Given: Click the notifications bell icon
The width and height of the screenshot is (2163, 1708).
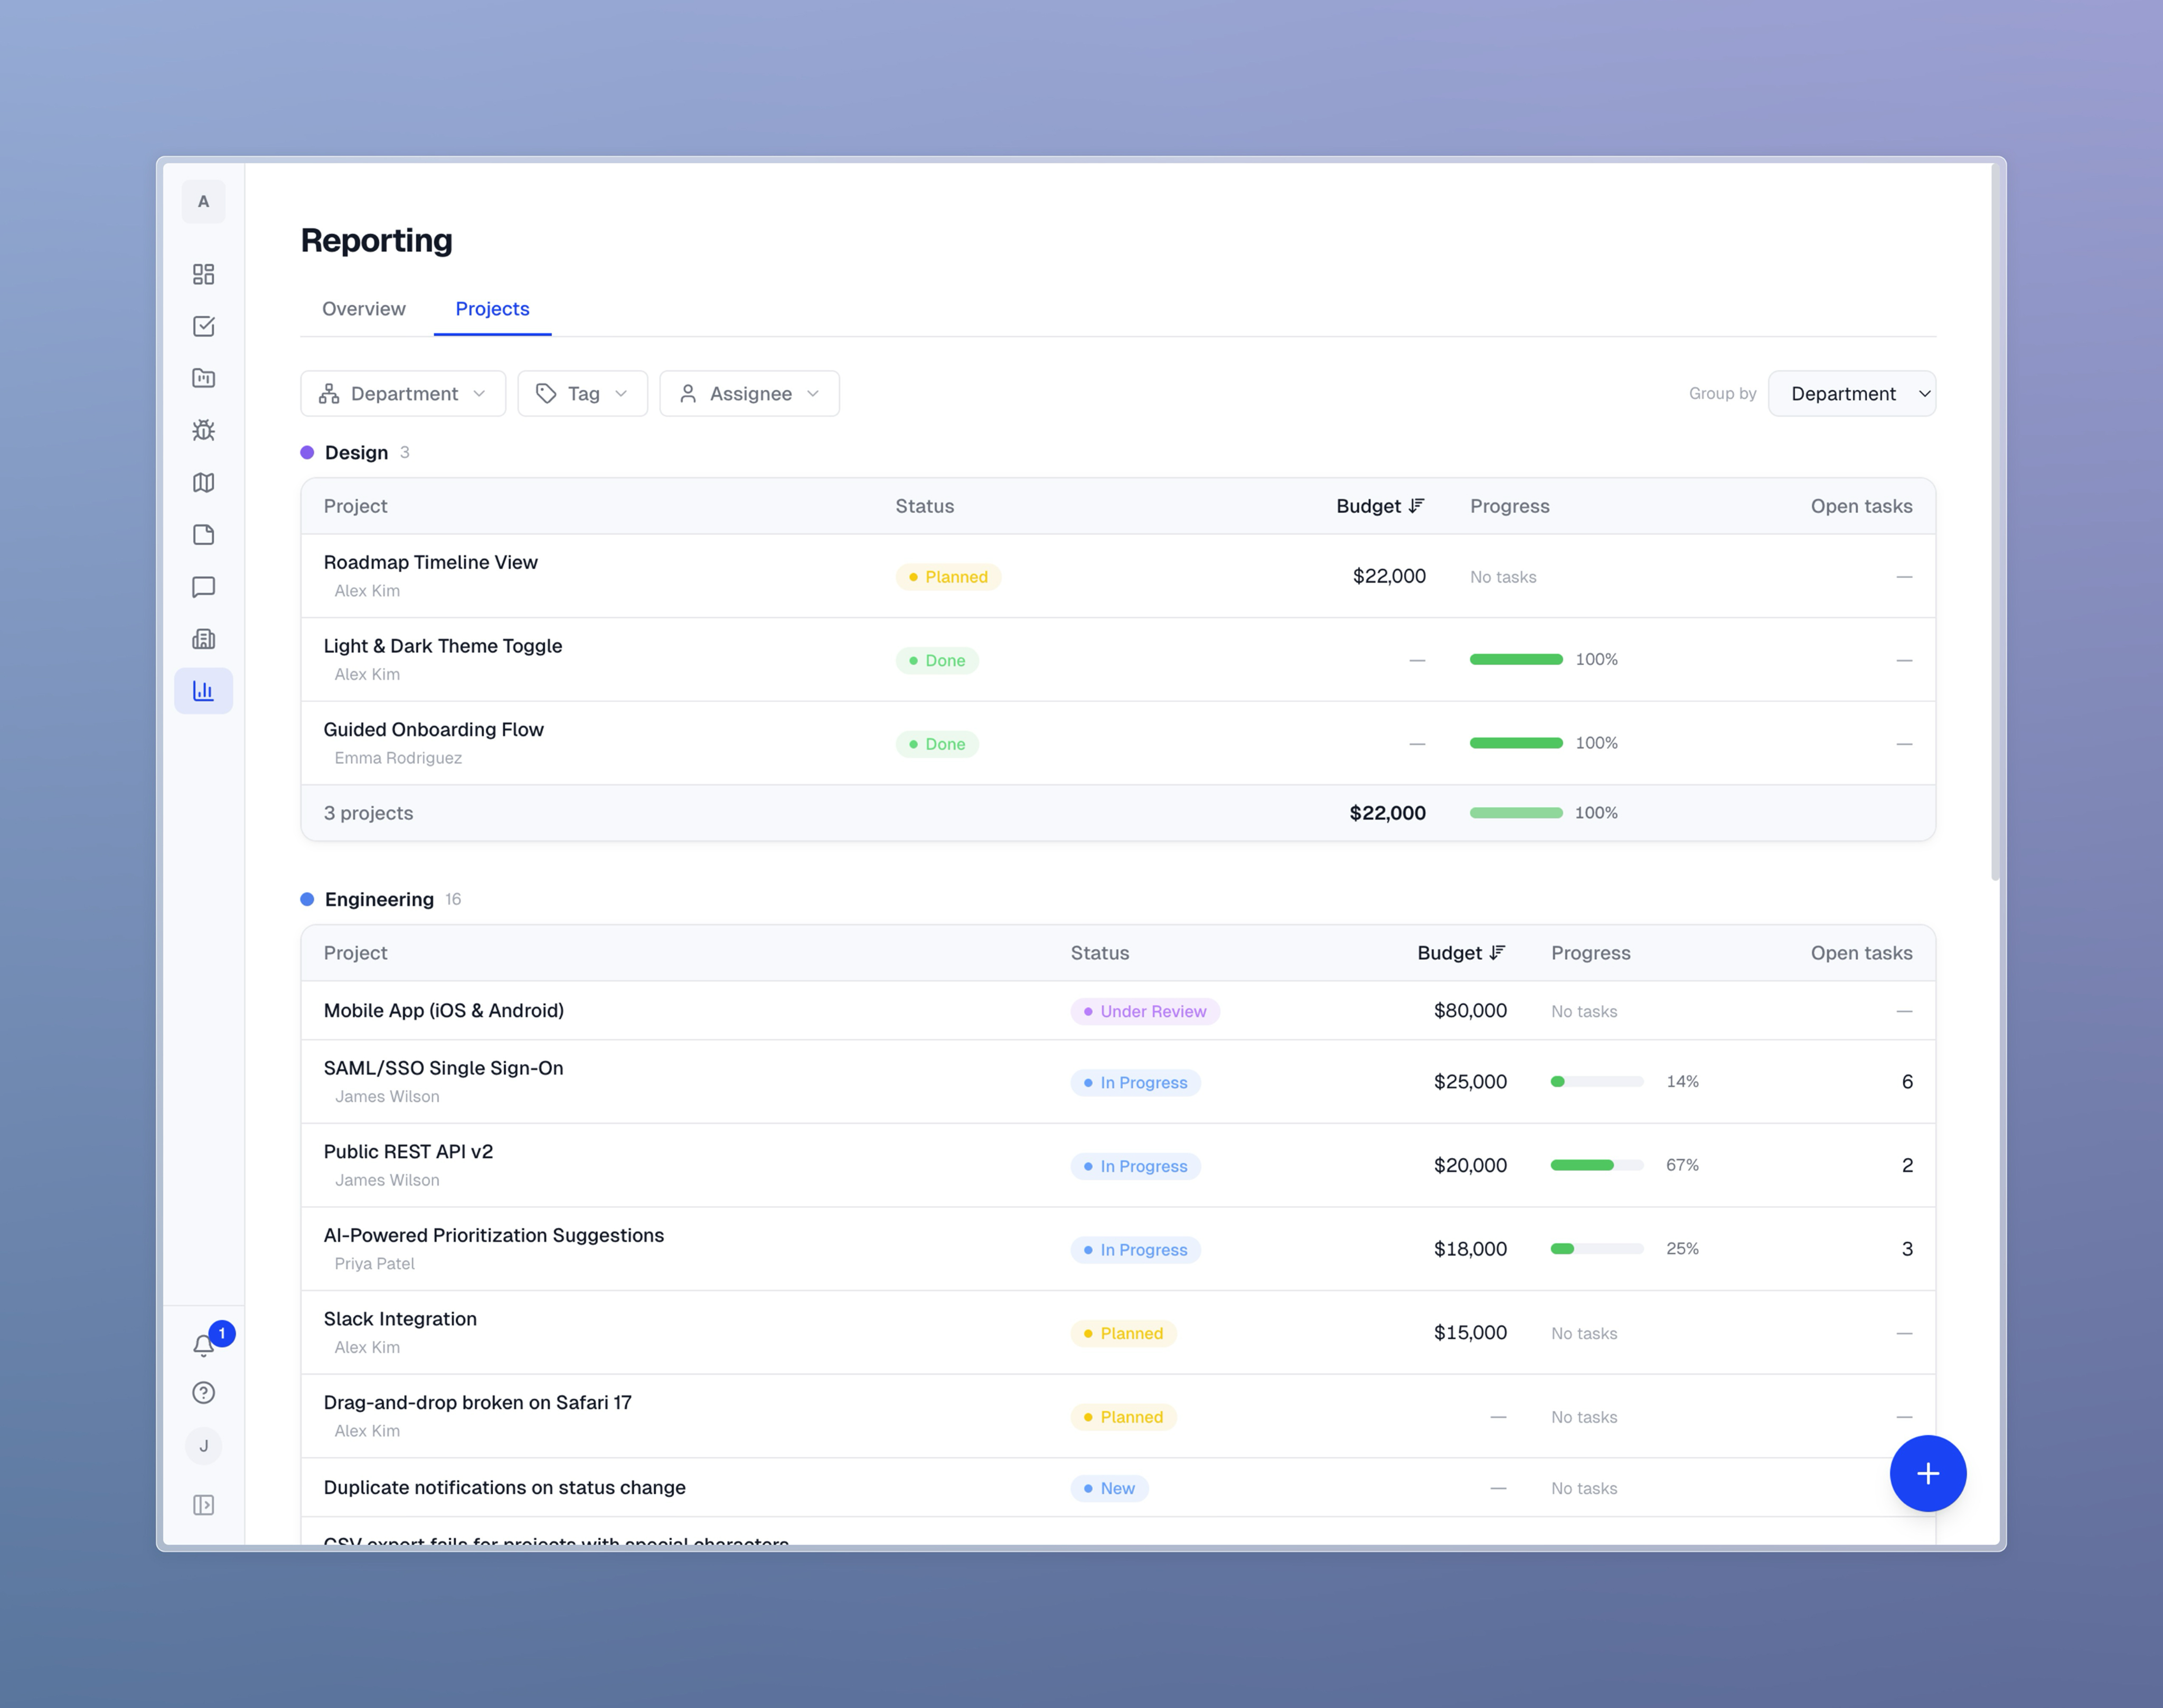Looking at the screenshot, I should [203, 1345].
